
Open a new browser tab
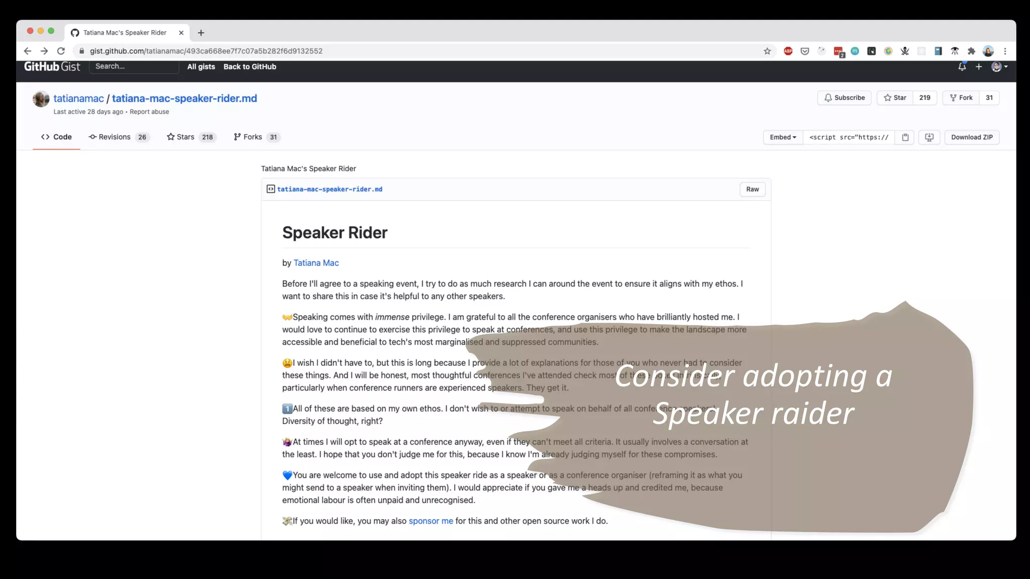(201, 33)
